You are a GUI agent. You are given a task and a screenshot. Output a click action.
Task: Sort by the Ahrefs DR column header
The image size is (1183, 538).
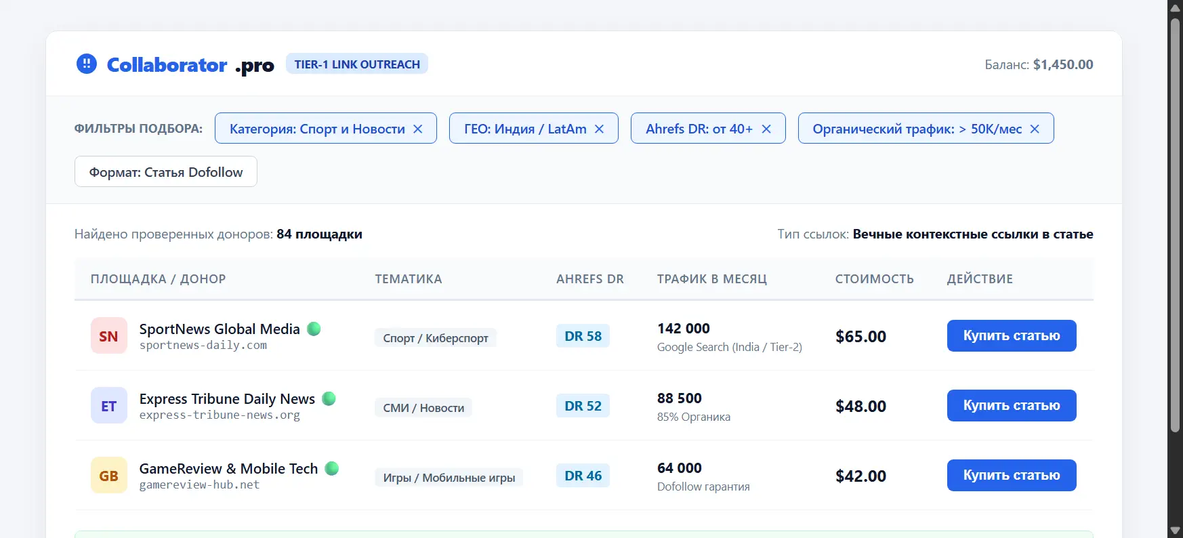pos(590,278)
